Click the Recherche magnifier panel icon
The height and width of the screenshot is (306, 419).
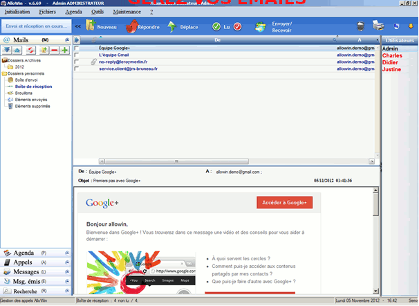click(7, 291)
